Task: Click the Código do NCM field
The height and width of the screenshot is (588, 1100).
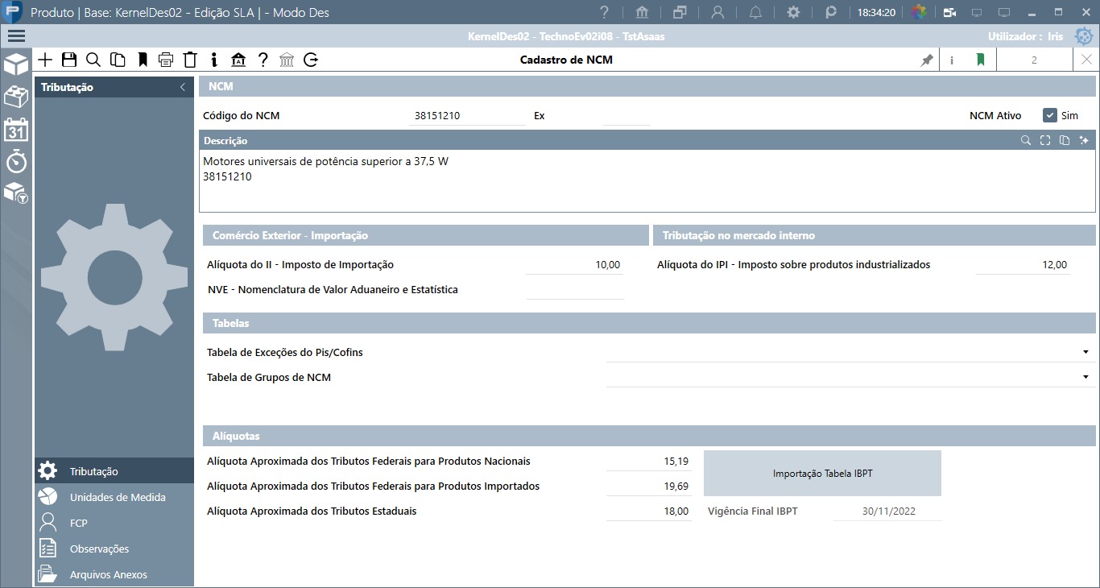Action: pos(467,115)
